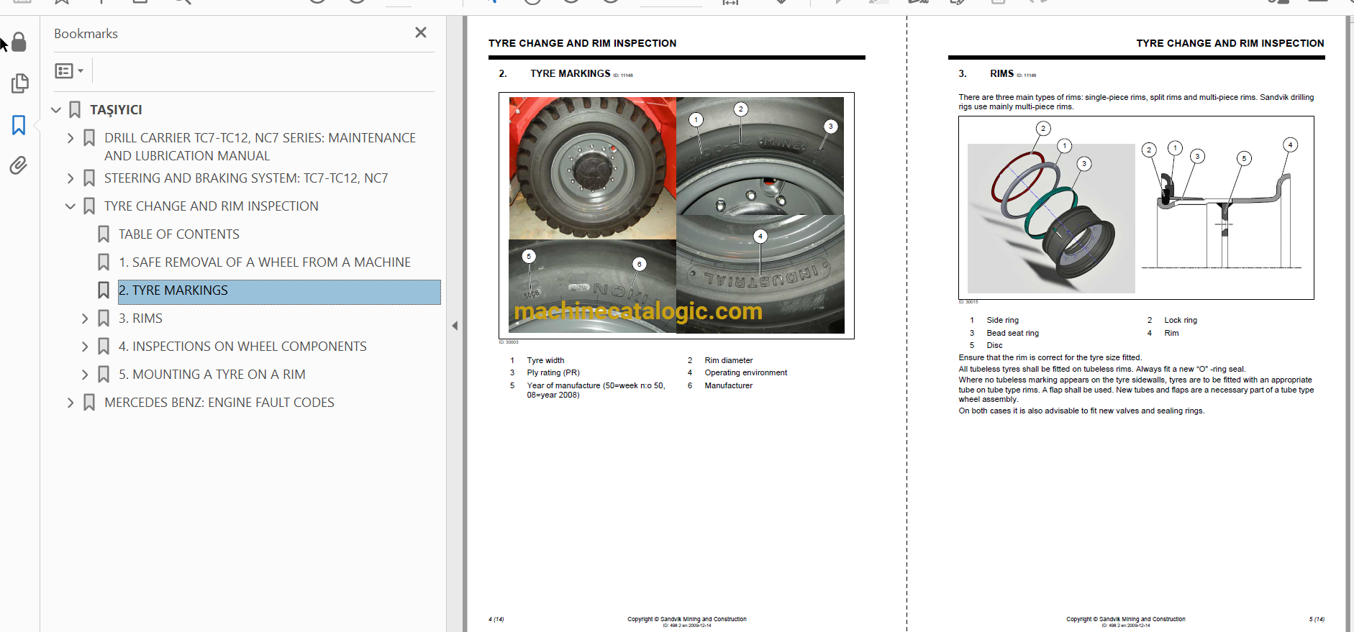This screenshot has height=632, width=1354.
Task: Open the Attachments paperclip panel
Action: (x=19, y=166)
